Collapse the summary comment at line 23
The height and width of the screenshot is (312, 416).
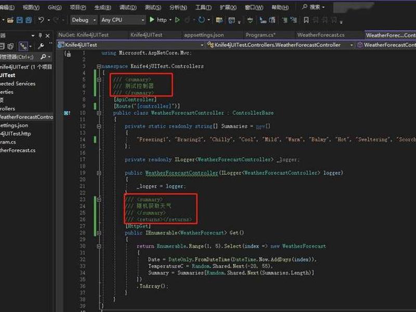[x=99, y=200]
